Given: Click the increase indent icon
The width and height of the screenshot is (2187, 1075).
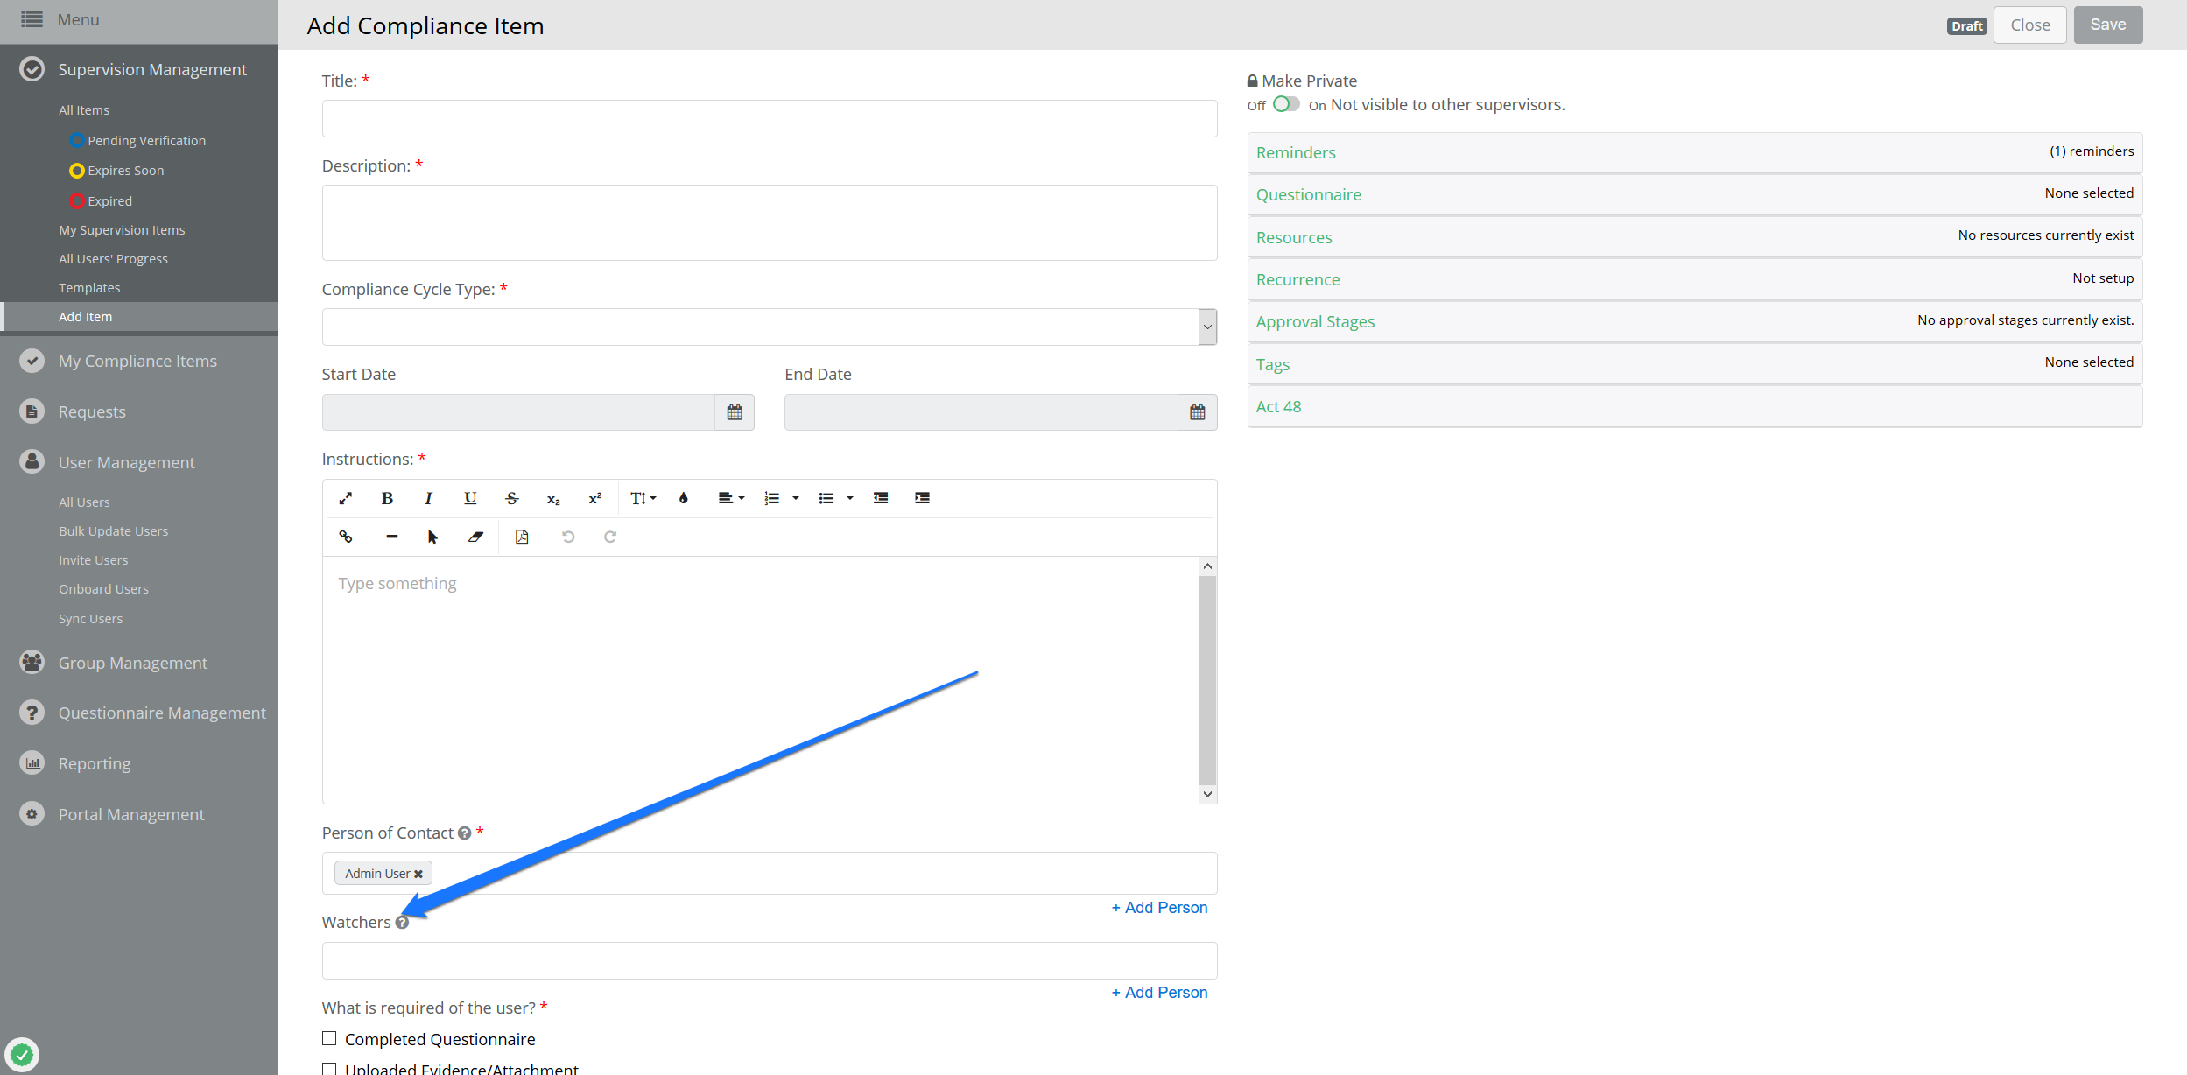Looking at the screenshot, I should 922,498.
